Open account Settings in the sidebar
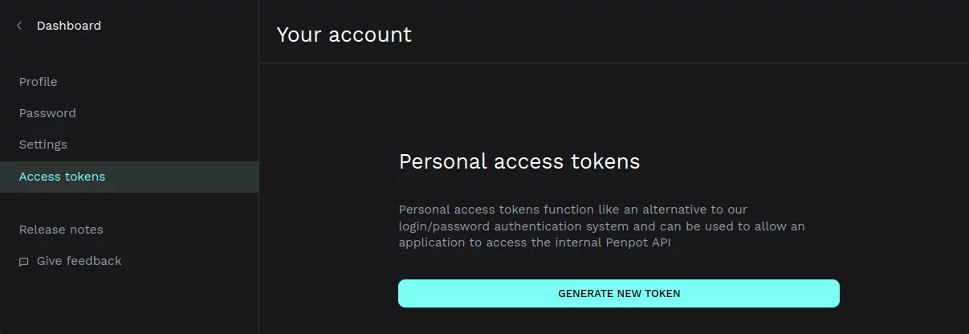Screen dimensions: 969x334 point(43,145)
